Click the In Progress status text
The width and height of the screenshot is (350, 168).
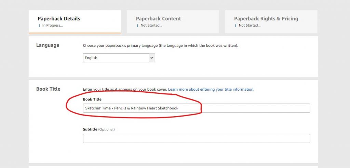pyautogui.click(x=52, y=26)
